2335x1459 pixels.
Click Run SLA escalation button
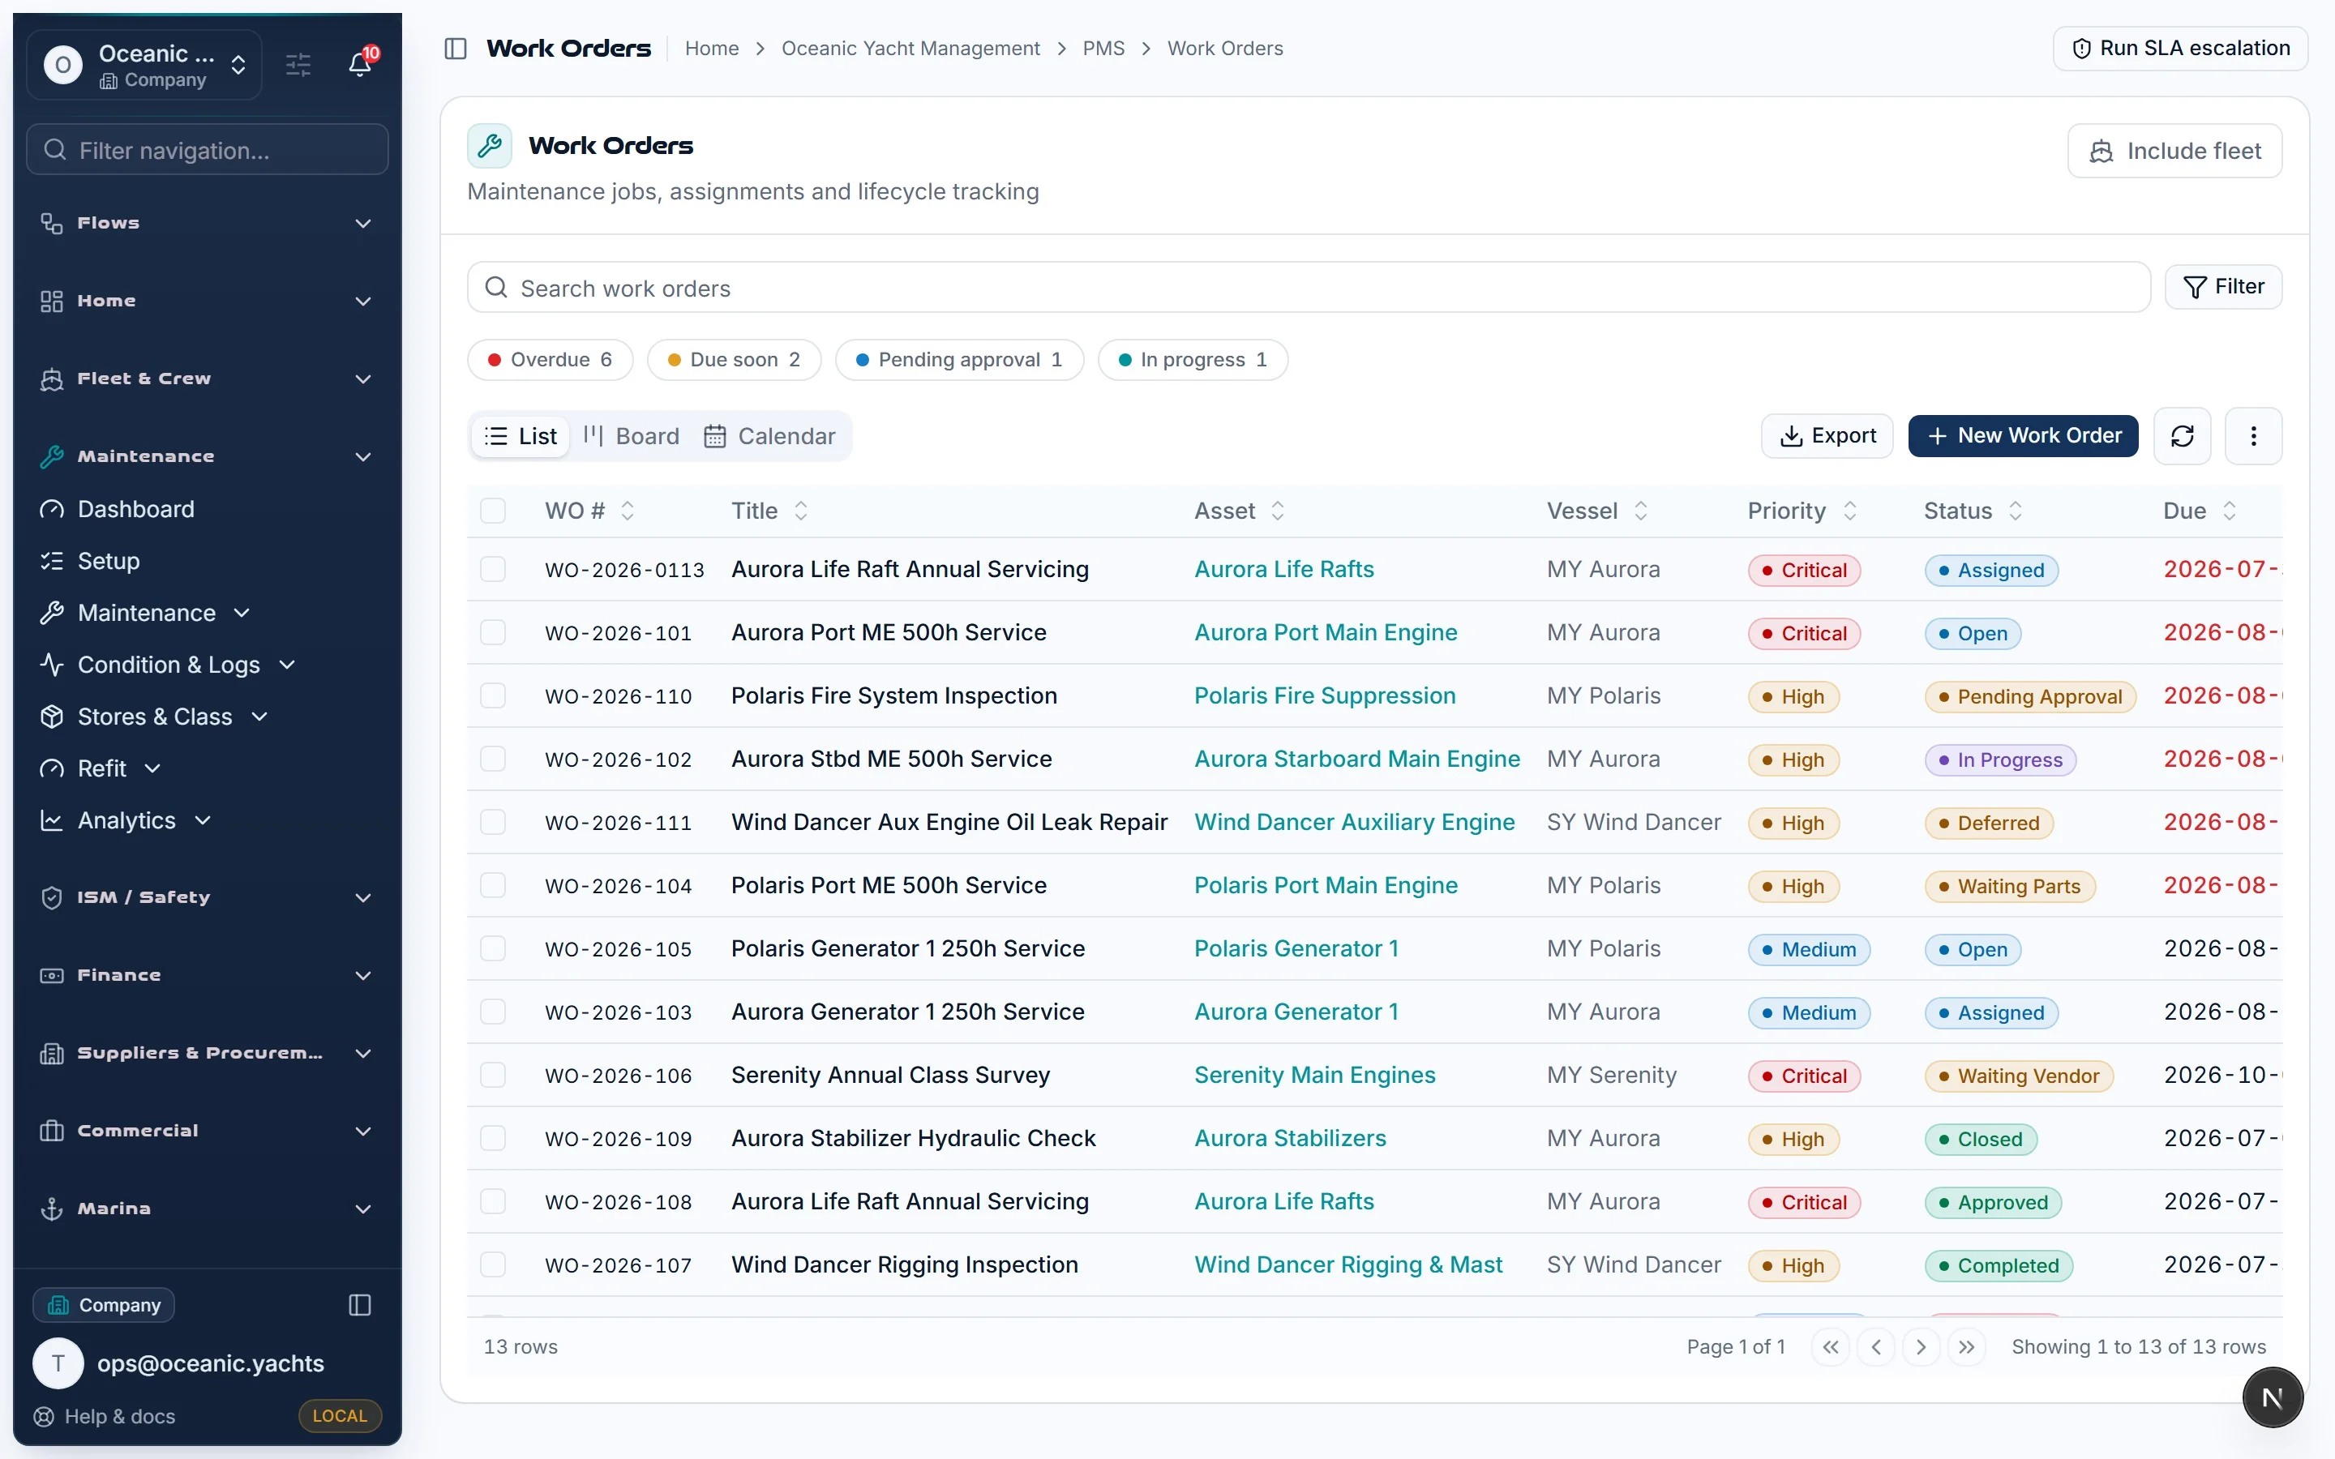click(x=2181, y=49)
